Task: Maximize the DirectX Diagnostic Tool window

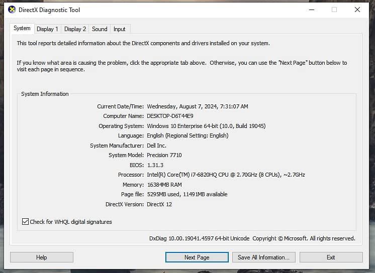Action: tap(334, 10)
